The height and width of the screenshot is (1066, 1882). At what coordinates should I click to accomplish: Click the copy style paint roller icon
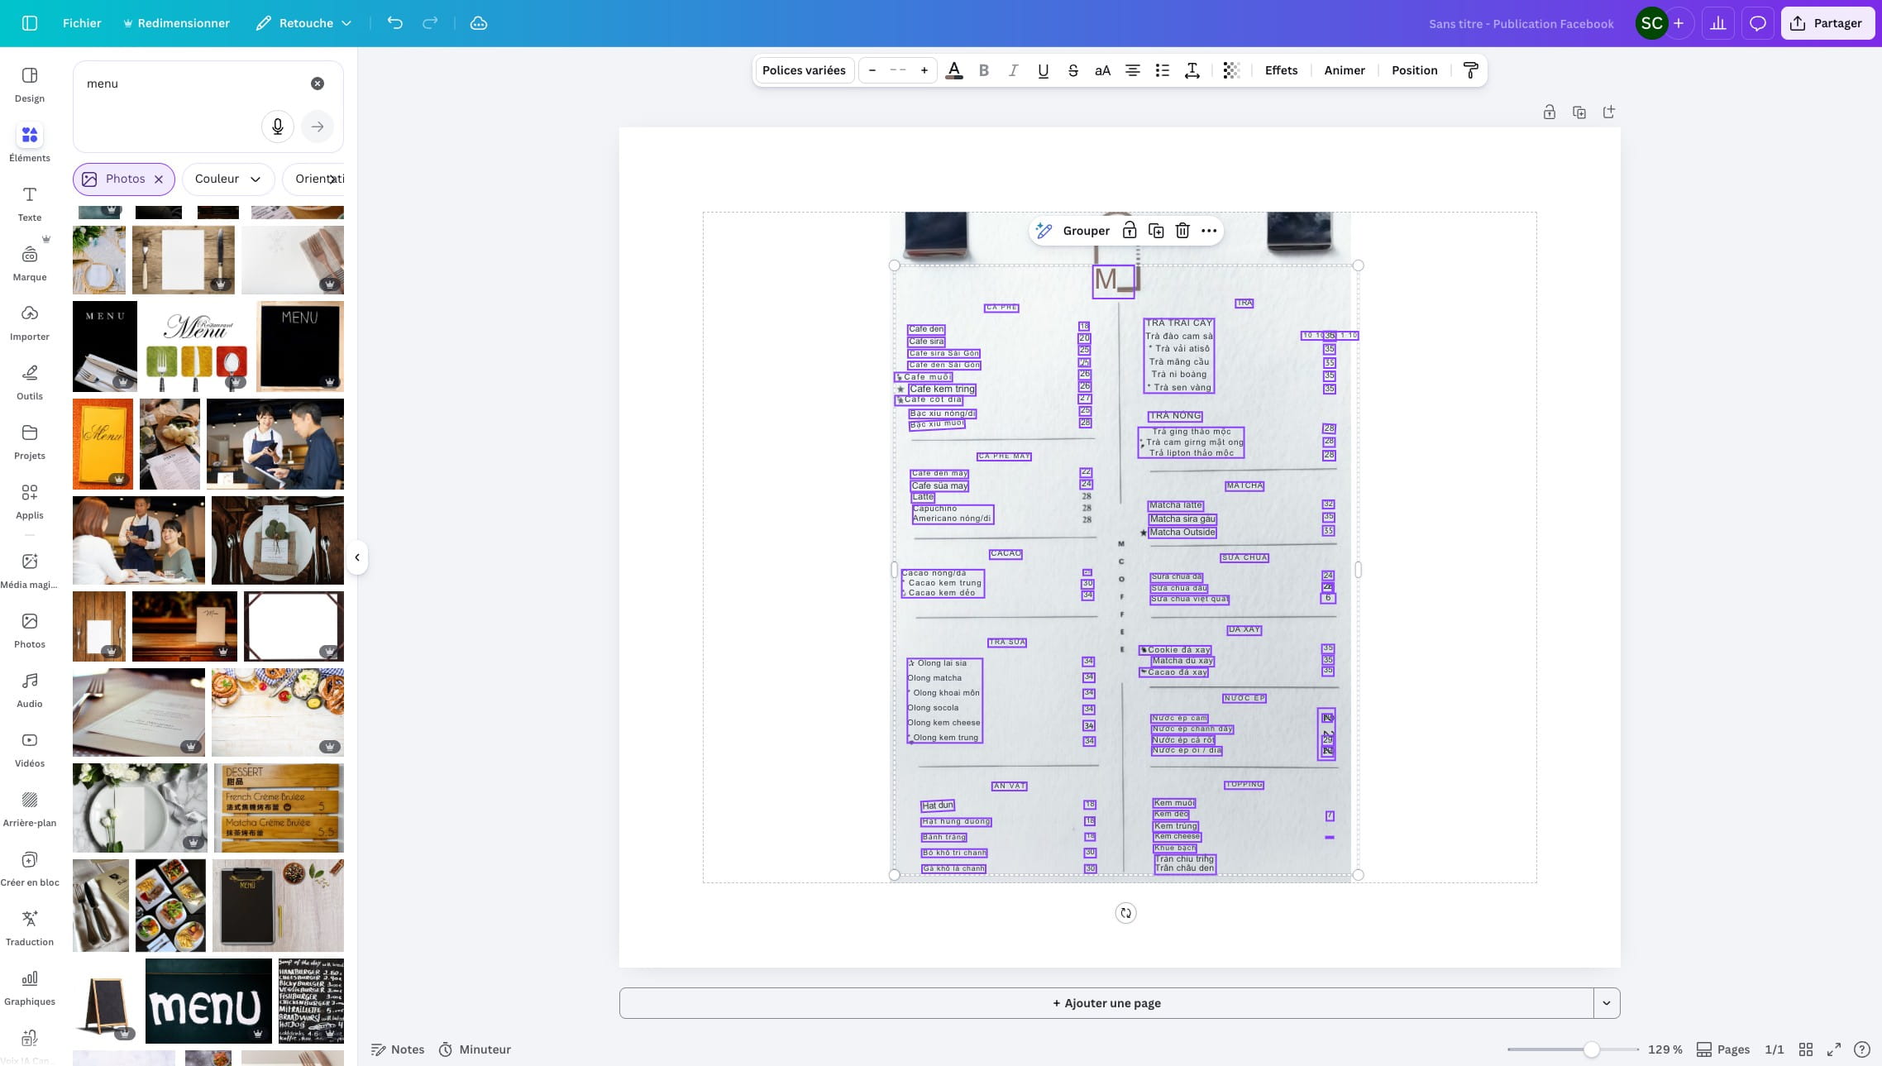pos(1470,70)
